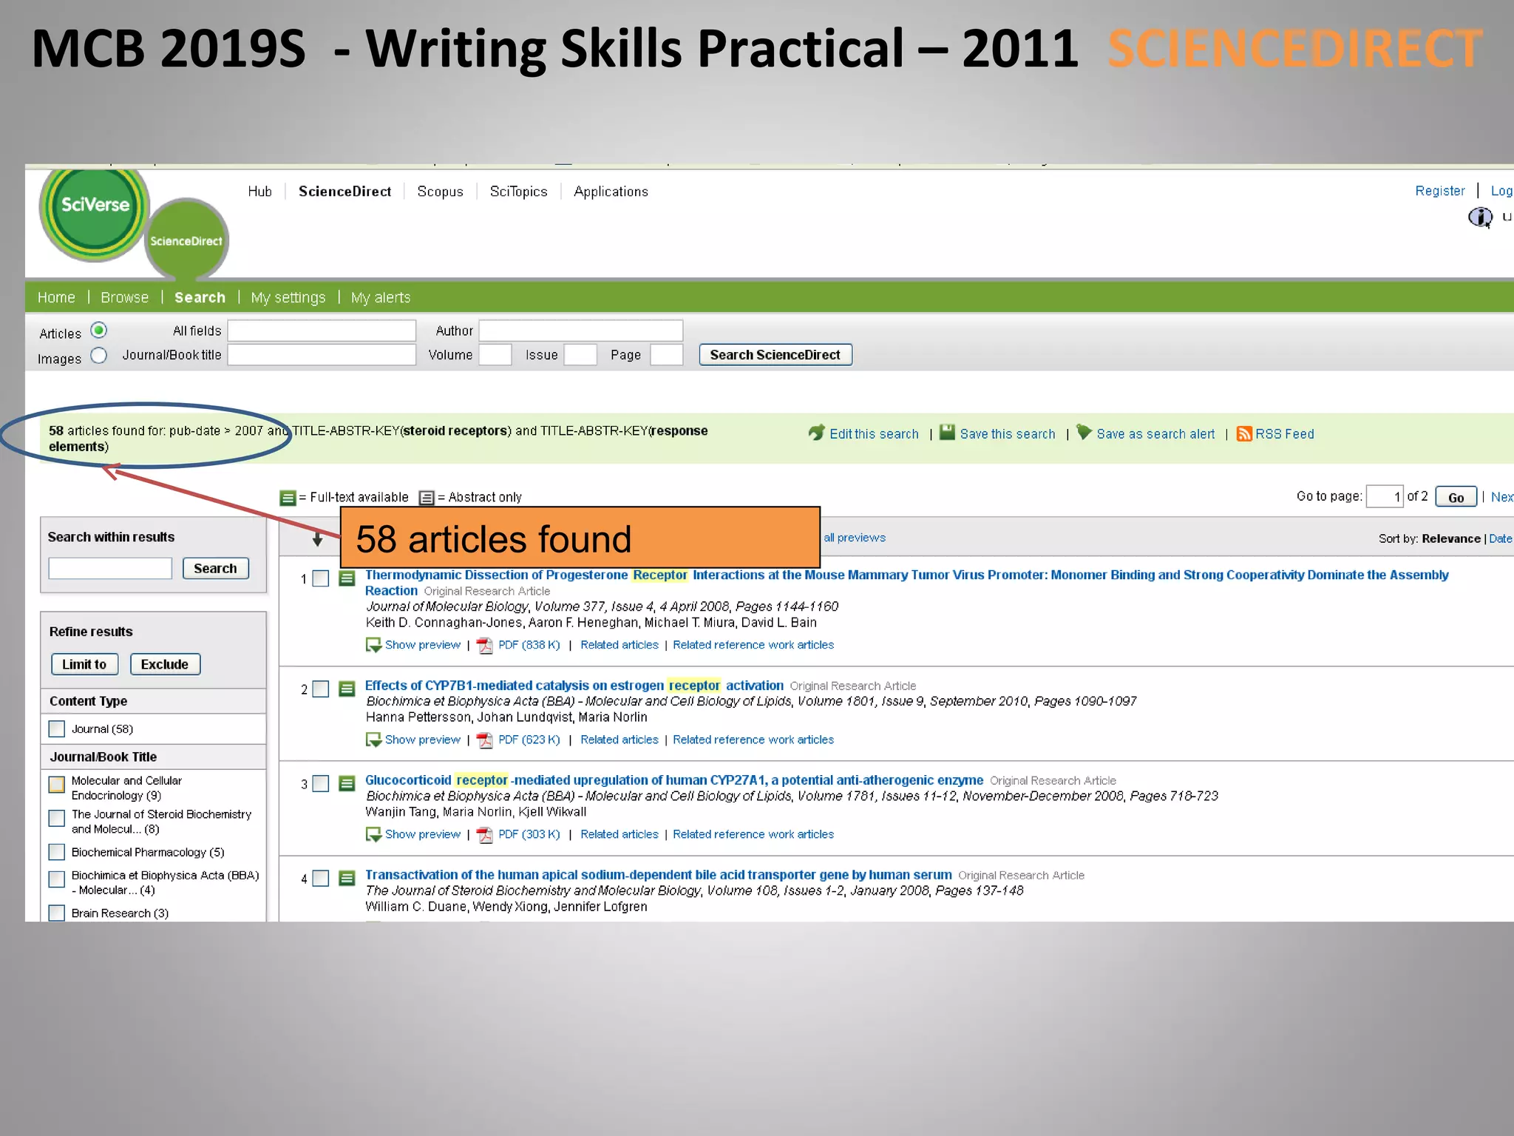Image resolution: width=1514 pixels, height=1136 pixels.
Task: Click the orange RSS Feed icon
Action: 1244,434
